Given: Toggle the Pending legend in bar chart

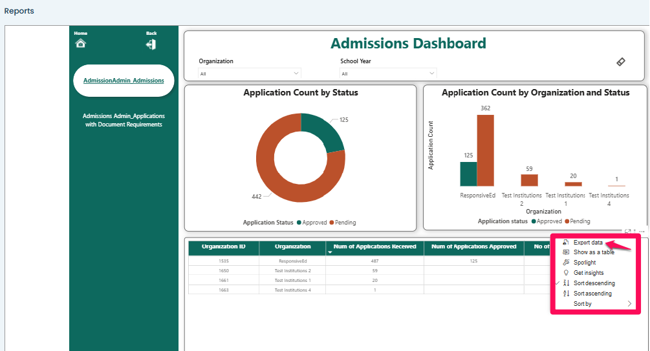Looking at the screenshot, I should pos(576,221).
